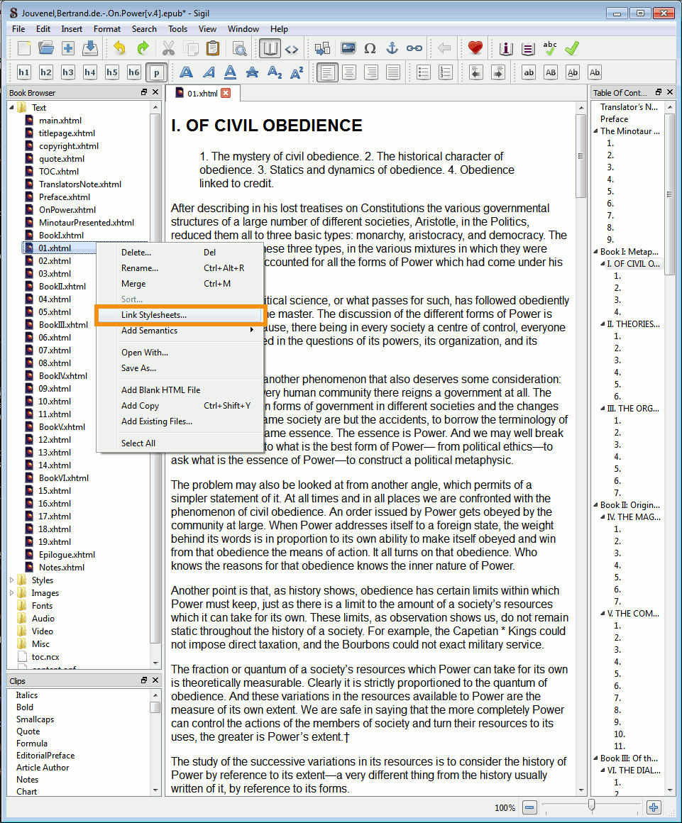Open the File menu

[x=18, y=29]
